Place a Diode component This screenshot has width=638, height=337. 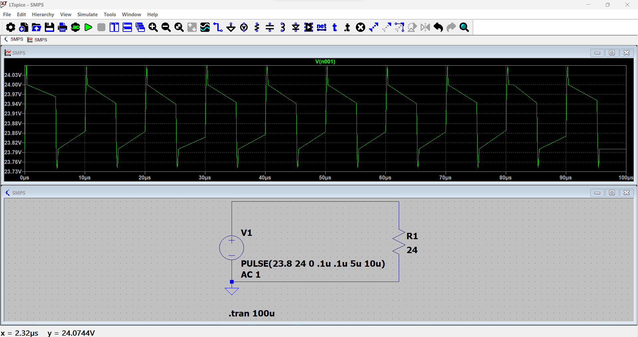pyautogui.click(x=296, y=27)
